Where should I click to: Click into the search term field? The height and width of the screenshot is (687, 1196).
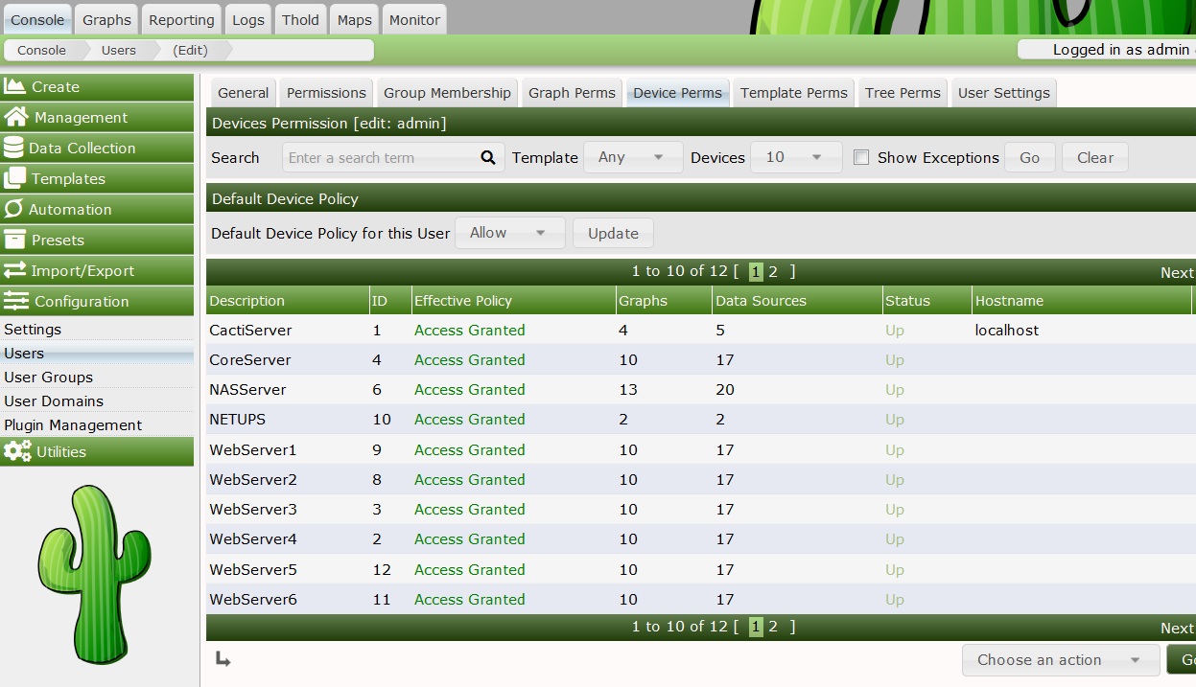coord(381,158)
